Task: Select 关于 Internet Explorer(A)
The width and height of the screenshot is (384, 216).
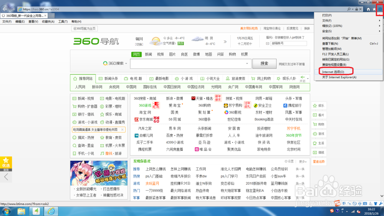Action: [x=349, y=77]
